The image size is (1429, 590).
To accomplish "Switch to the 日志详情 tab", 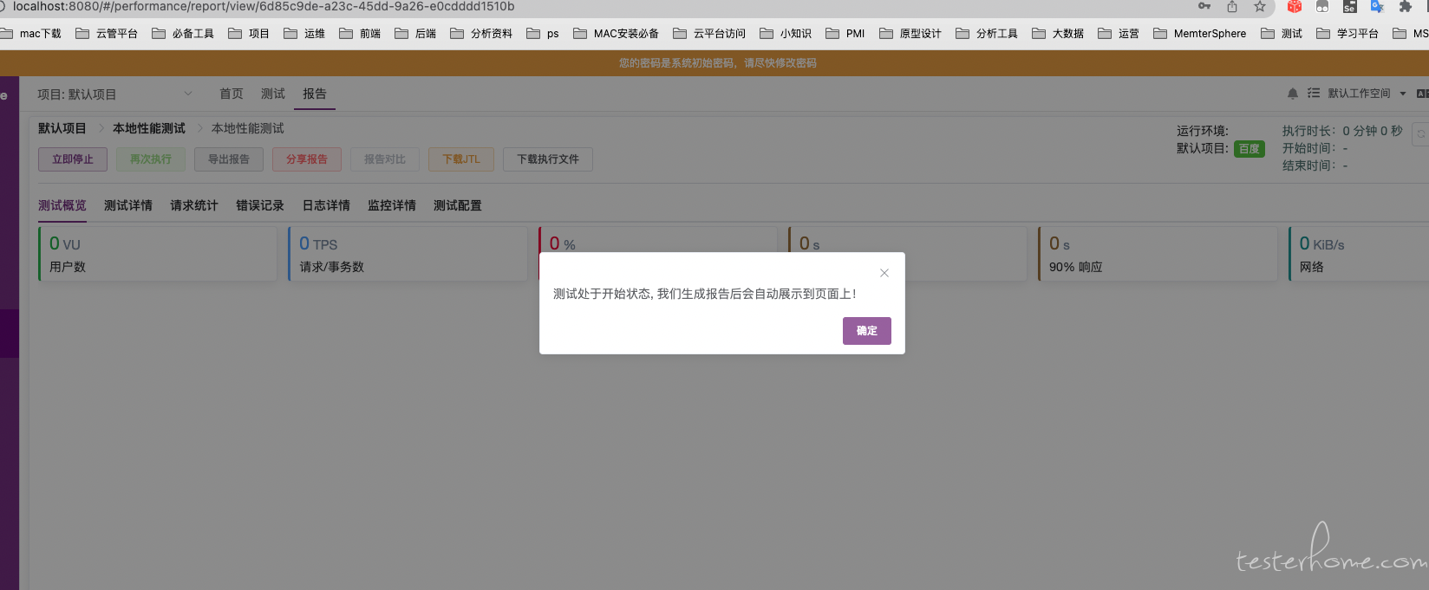I will tap(326, 205).
